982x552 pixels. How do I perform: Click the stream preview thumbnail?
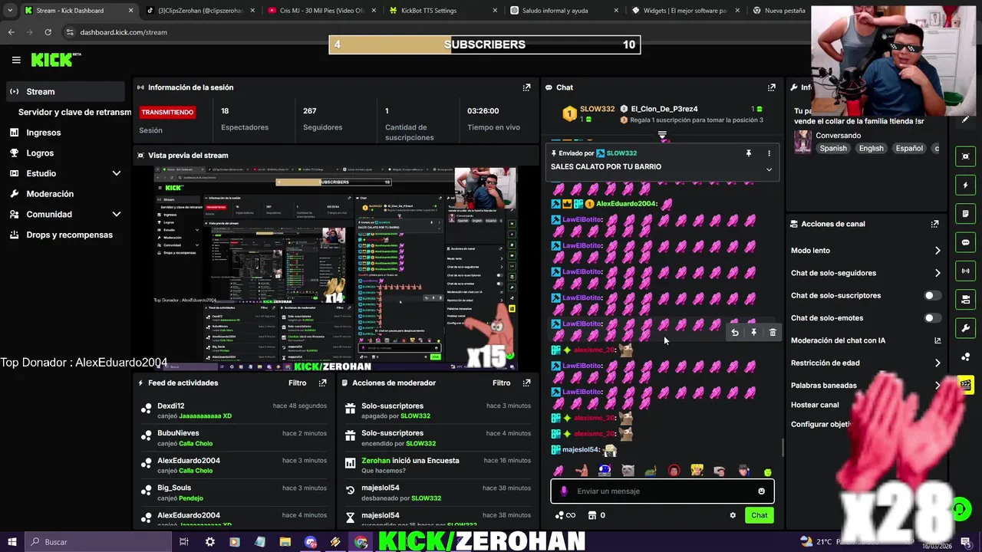[335, 268]
